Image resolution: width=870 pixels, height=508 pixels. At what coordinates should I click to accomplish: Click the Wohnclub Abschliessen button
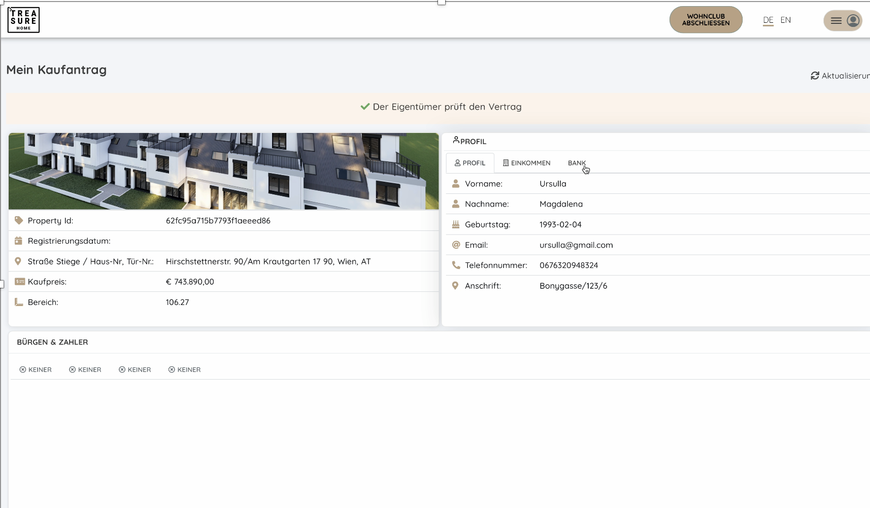click(x=706, y=20)
